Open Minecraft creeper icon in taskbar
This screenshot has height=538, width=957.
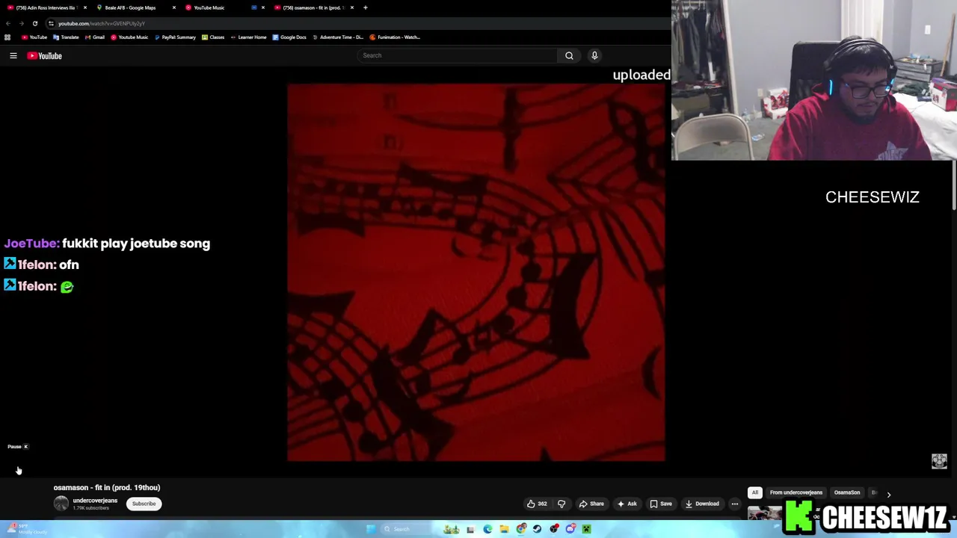tap(587, 529)
